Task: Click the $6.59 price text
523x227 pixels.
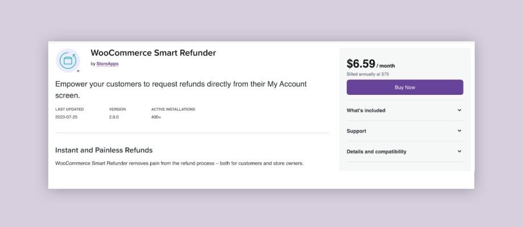Action: [x=361, y=64]
